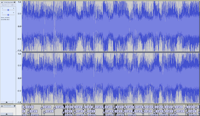Close the audio track with X button
The height and width of the screenshot is (116, 200).
(2, 2)
